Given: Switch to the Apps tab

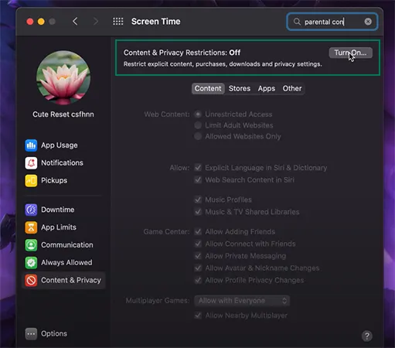Looking at the screenshot, I should pos(267,89).
